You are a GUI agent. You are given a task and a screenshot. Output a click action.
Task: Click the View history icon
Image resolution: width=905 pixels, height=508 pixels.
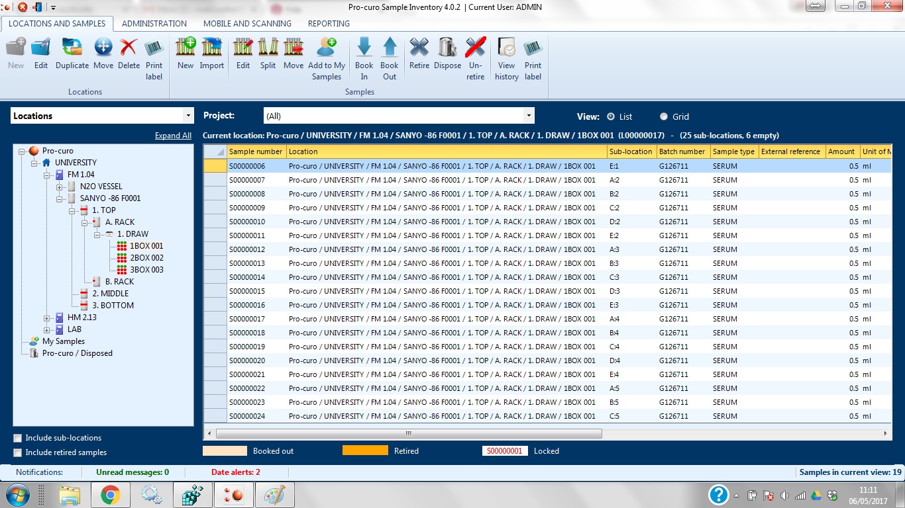(x=506, y=48)
